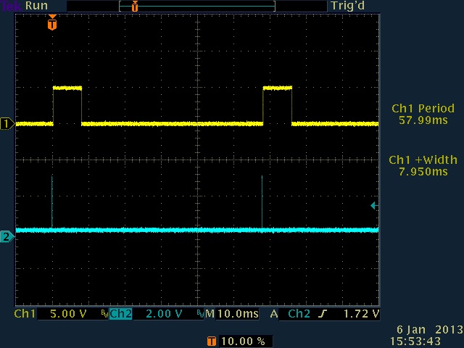Click the M 10.0ms timebase readout

pyautogui.click(x=232, y=314)
